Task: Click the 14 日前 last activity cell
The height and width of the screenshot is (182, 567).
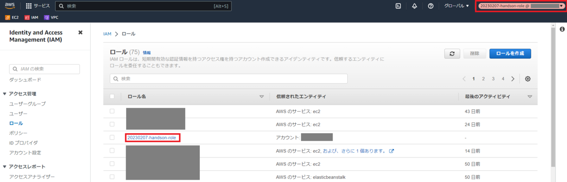Action: pos(473,151)
